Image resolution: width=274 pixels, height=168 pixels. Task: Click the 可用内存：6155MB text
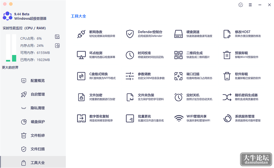35,53
